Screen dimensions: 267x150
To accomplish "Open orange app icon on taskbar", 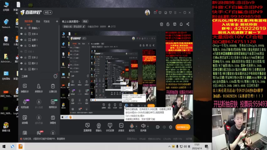I will 20,146.
